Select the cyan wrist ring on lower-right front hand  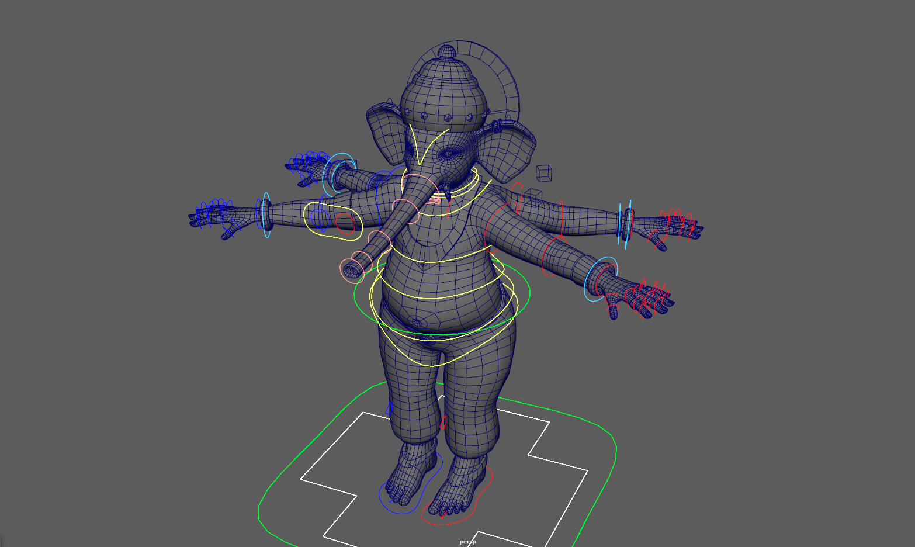coord(599,279)
